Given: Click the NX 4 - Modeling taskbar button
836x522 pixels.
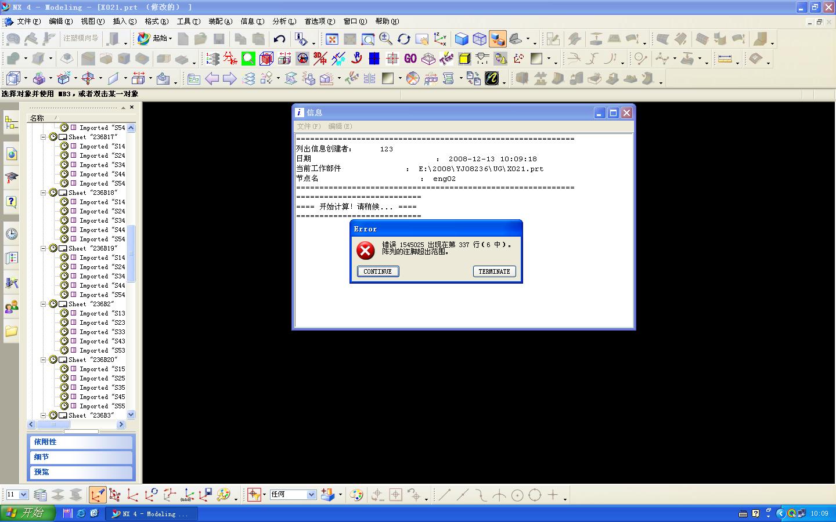Looking at the screenshot, I should 152,514.
